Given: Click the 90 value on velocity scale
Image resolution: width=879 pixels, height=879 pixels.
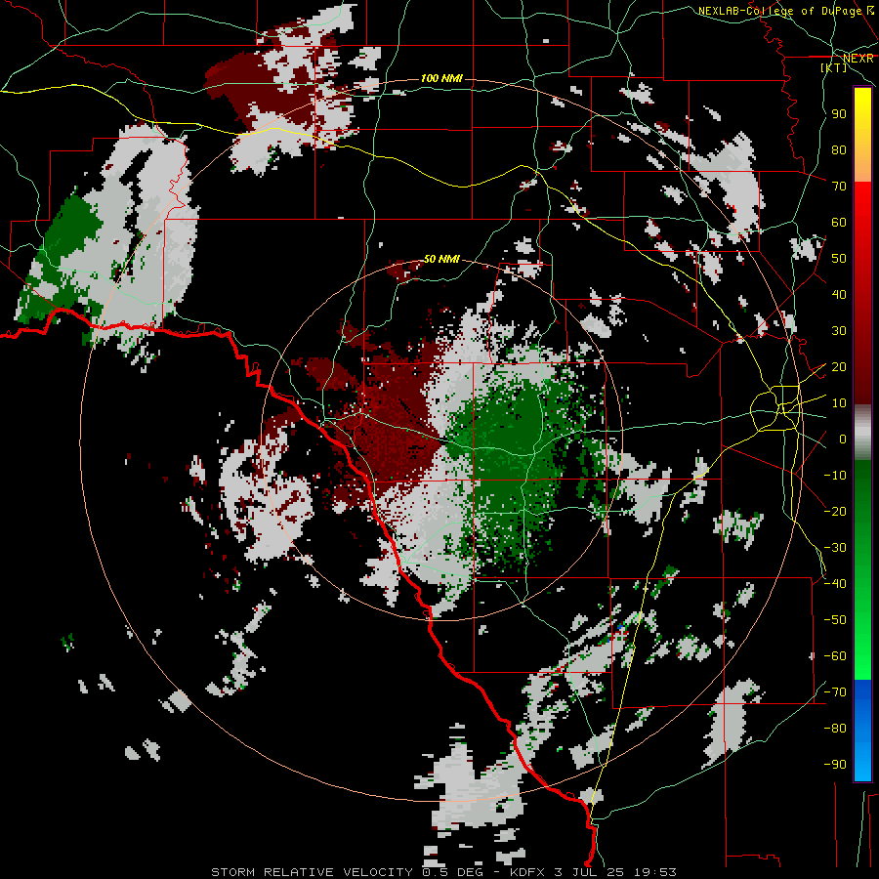Looking at the screenshot, I should (x=839, y=114).
